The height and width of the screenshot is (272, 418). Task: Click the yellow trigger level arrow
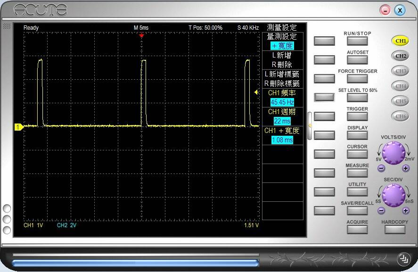(x=256, y=92)
